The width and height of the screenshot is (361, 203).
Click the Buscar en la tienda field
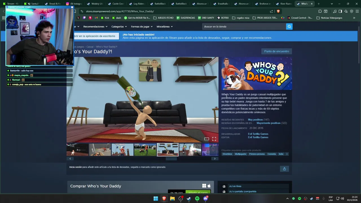pos(244,27)
